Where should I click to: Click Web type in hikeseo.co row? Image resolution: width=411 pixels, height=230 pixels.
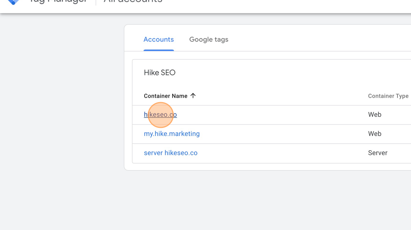[x=375, y=115]
